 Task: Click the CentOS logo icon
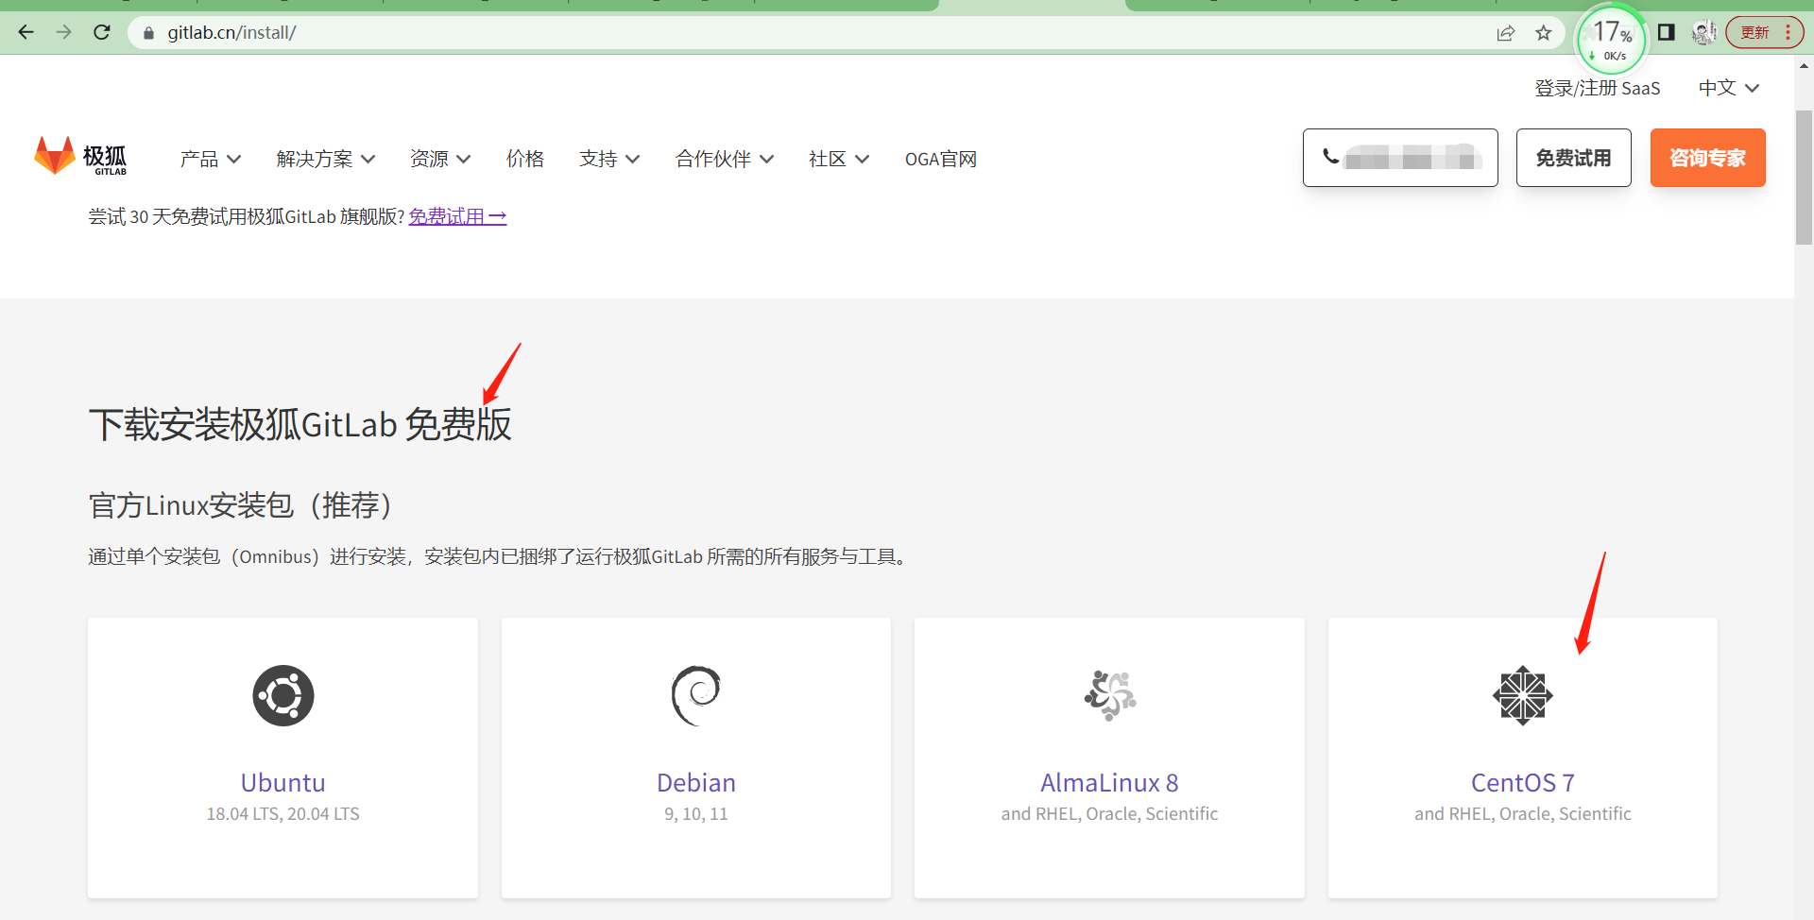coord(1523,696)
